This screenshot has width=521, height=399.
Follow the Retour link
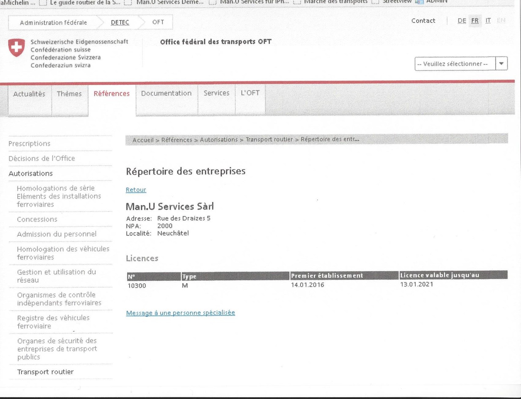pyautogui.click(x=136, y=190)
